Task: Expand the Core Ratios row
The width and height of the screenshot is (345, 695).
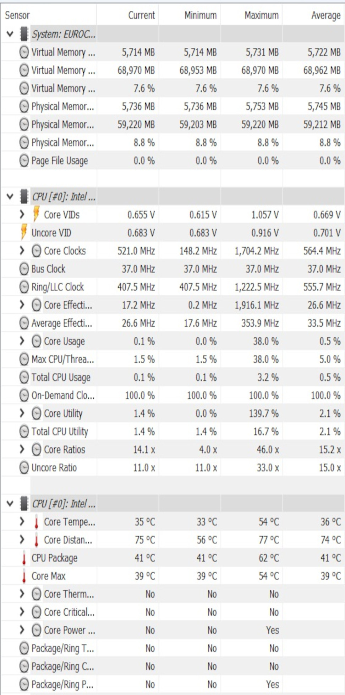Action: coord(22,449)
